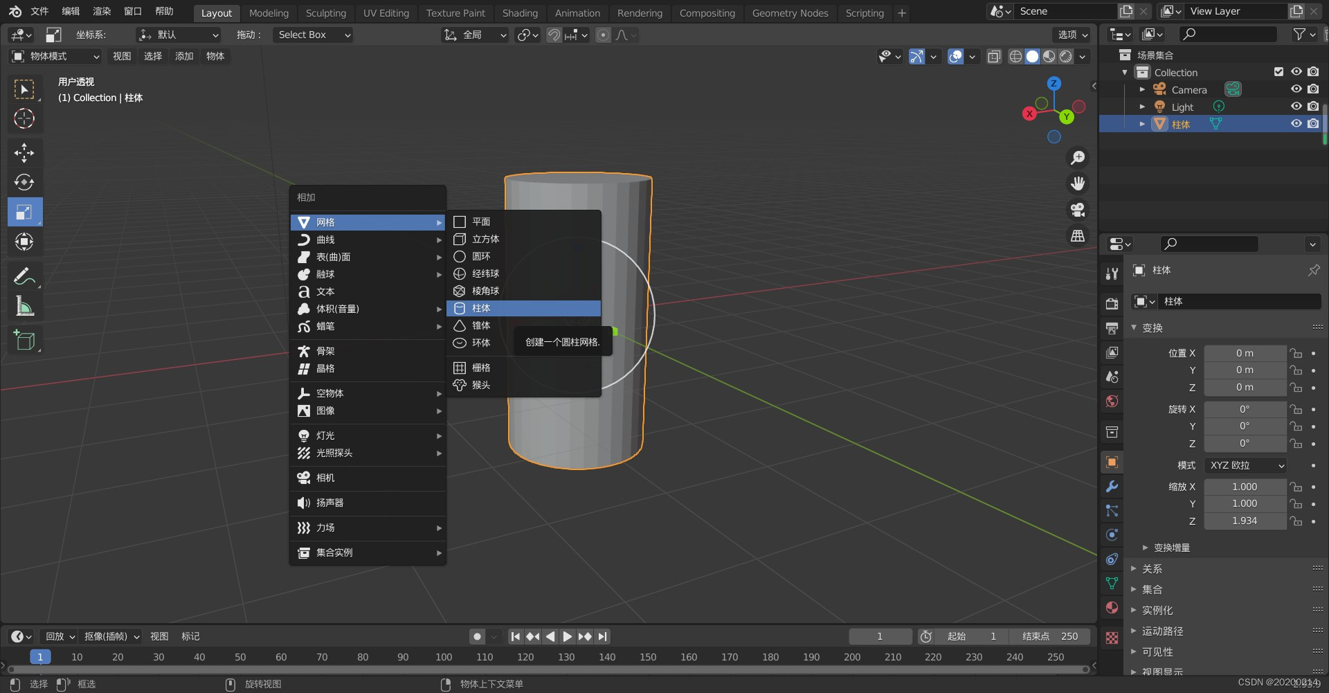Choose 猴头 from mesh submenu
Image resolution: width=1329 pixels, height=693 pixels.
click(x=523, y=385)
